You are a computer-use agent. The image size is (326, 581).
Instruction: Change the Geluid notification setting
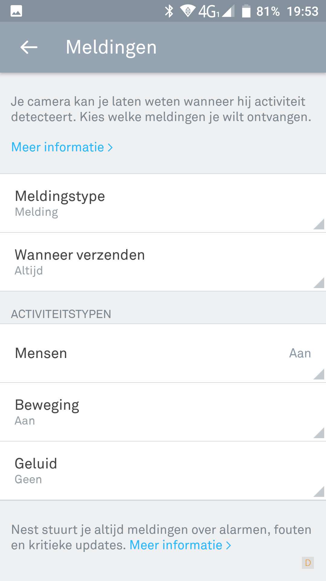point(163,471)
